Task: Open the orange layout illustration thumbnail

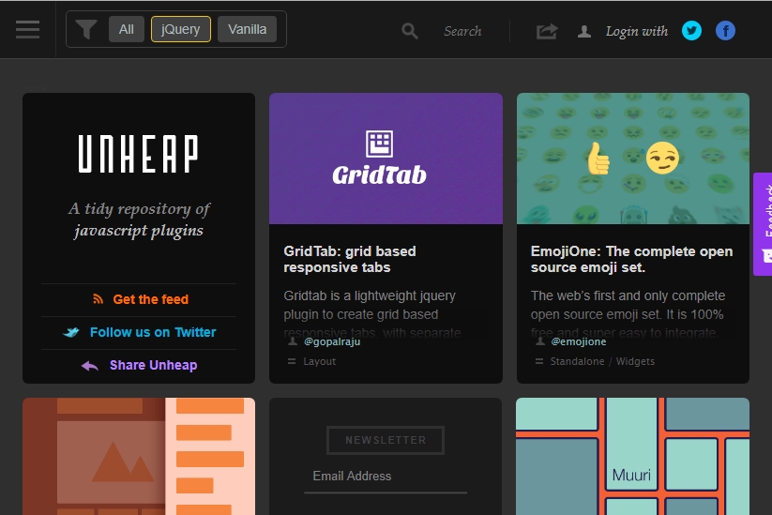Action: pos(139,457)
